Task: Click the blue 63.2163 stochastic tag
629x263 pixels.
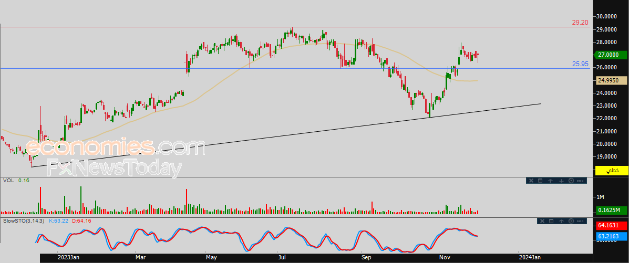Action: (x=612, y=237)
